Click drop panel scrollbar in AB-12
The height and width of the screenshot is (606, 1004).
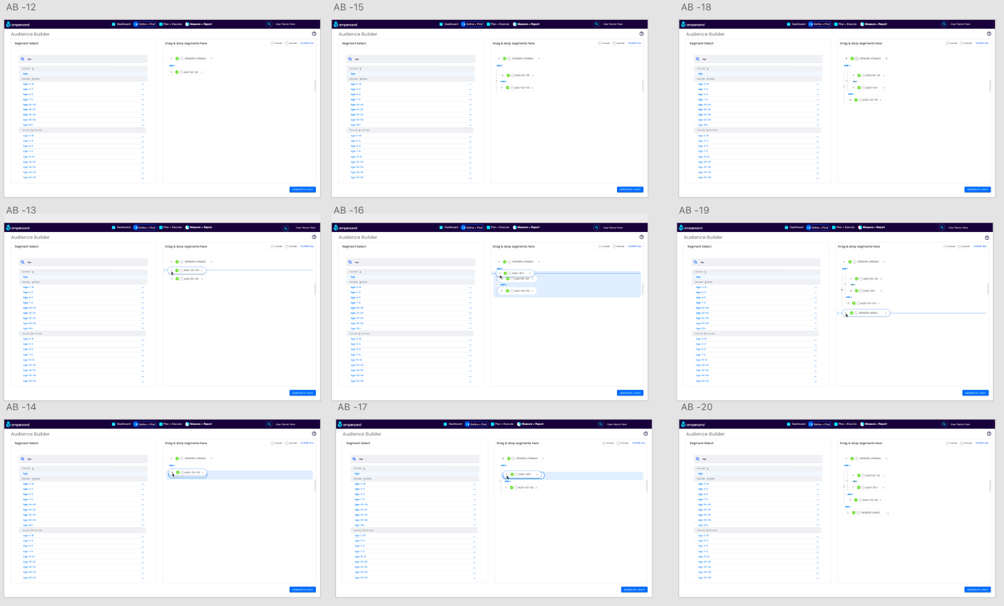[x=315, y=86]
